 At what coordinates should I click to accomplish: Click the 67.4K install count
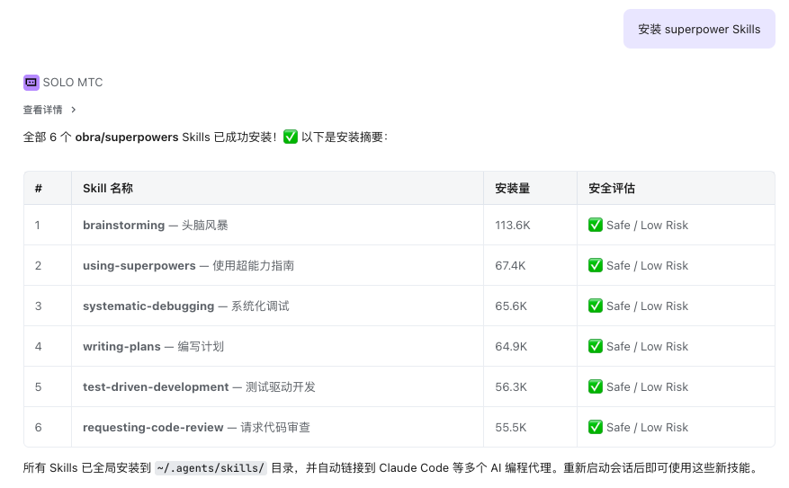(x=510, y=265)
